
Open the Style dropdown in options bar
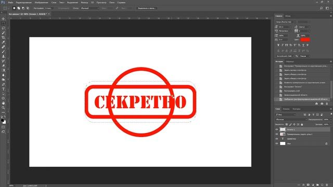click(x=89, y=8)
